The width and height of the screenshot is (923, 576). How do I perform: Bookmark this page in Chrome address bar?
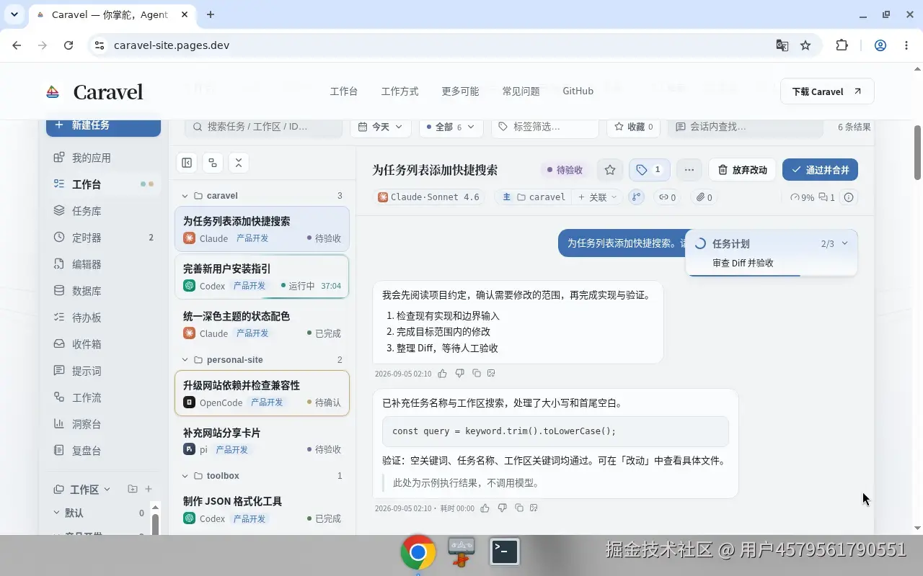[805, 45]
